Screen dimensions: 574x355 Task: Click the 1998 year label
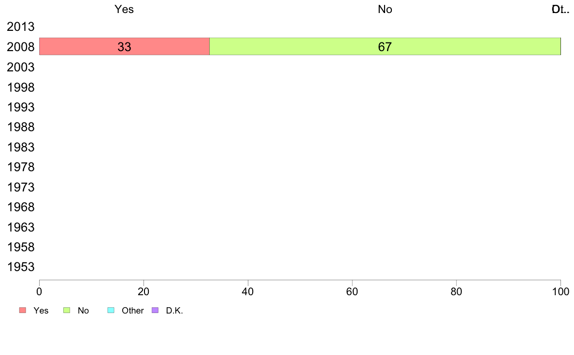(21, 87)
